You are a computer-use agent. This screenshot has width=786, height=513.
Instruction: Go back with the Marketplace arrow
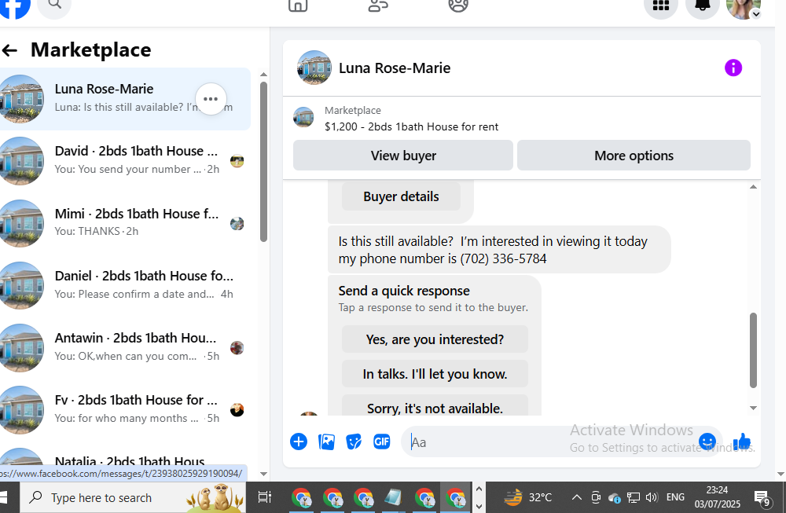tap(9, 50)
